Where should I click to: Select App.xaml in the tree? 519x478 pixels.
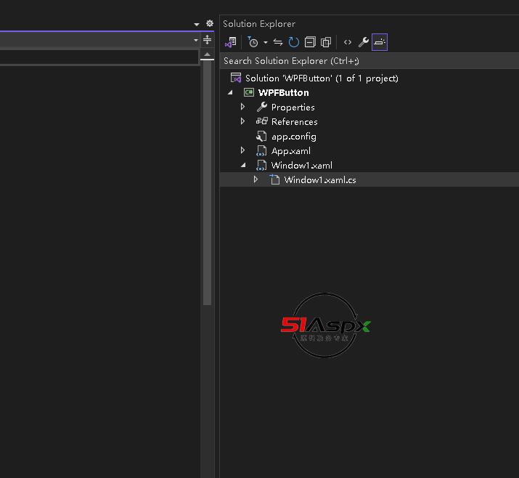pos(290,151)
